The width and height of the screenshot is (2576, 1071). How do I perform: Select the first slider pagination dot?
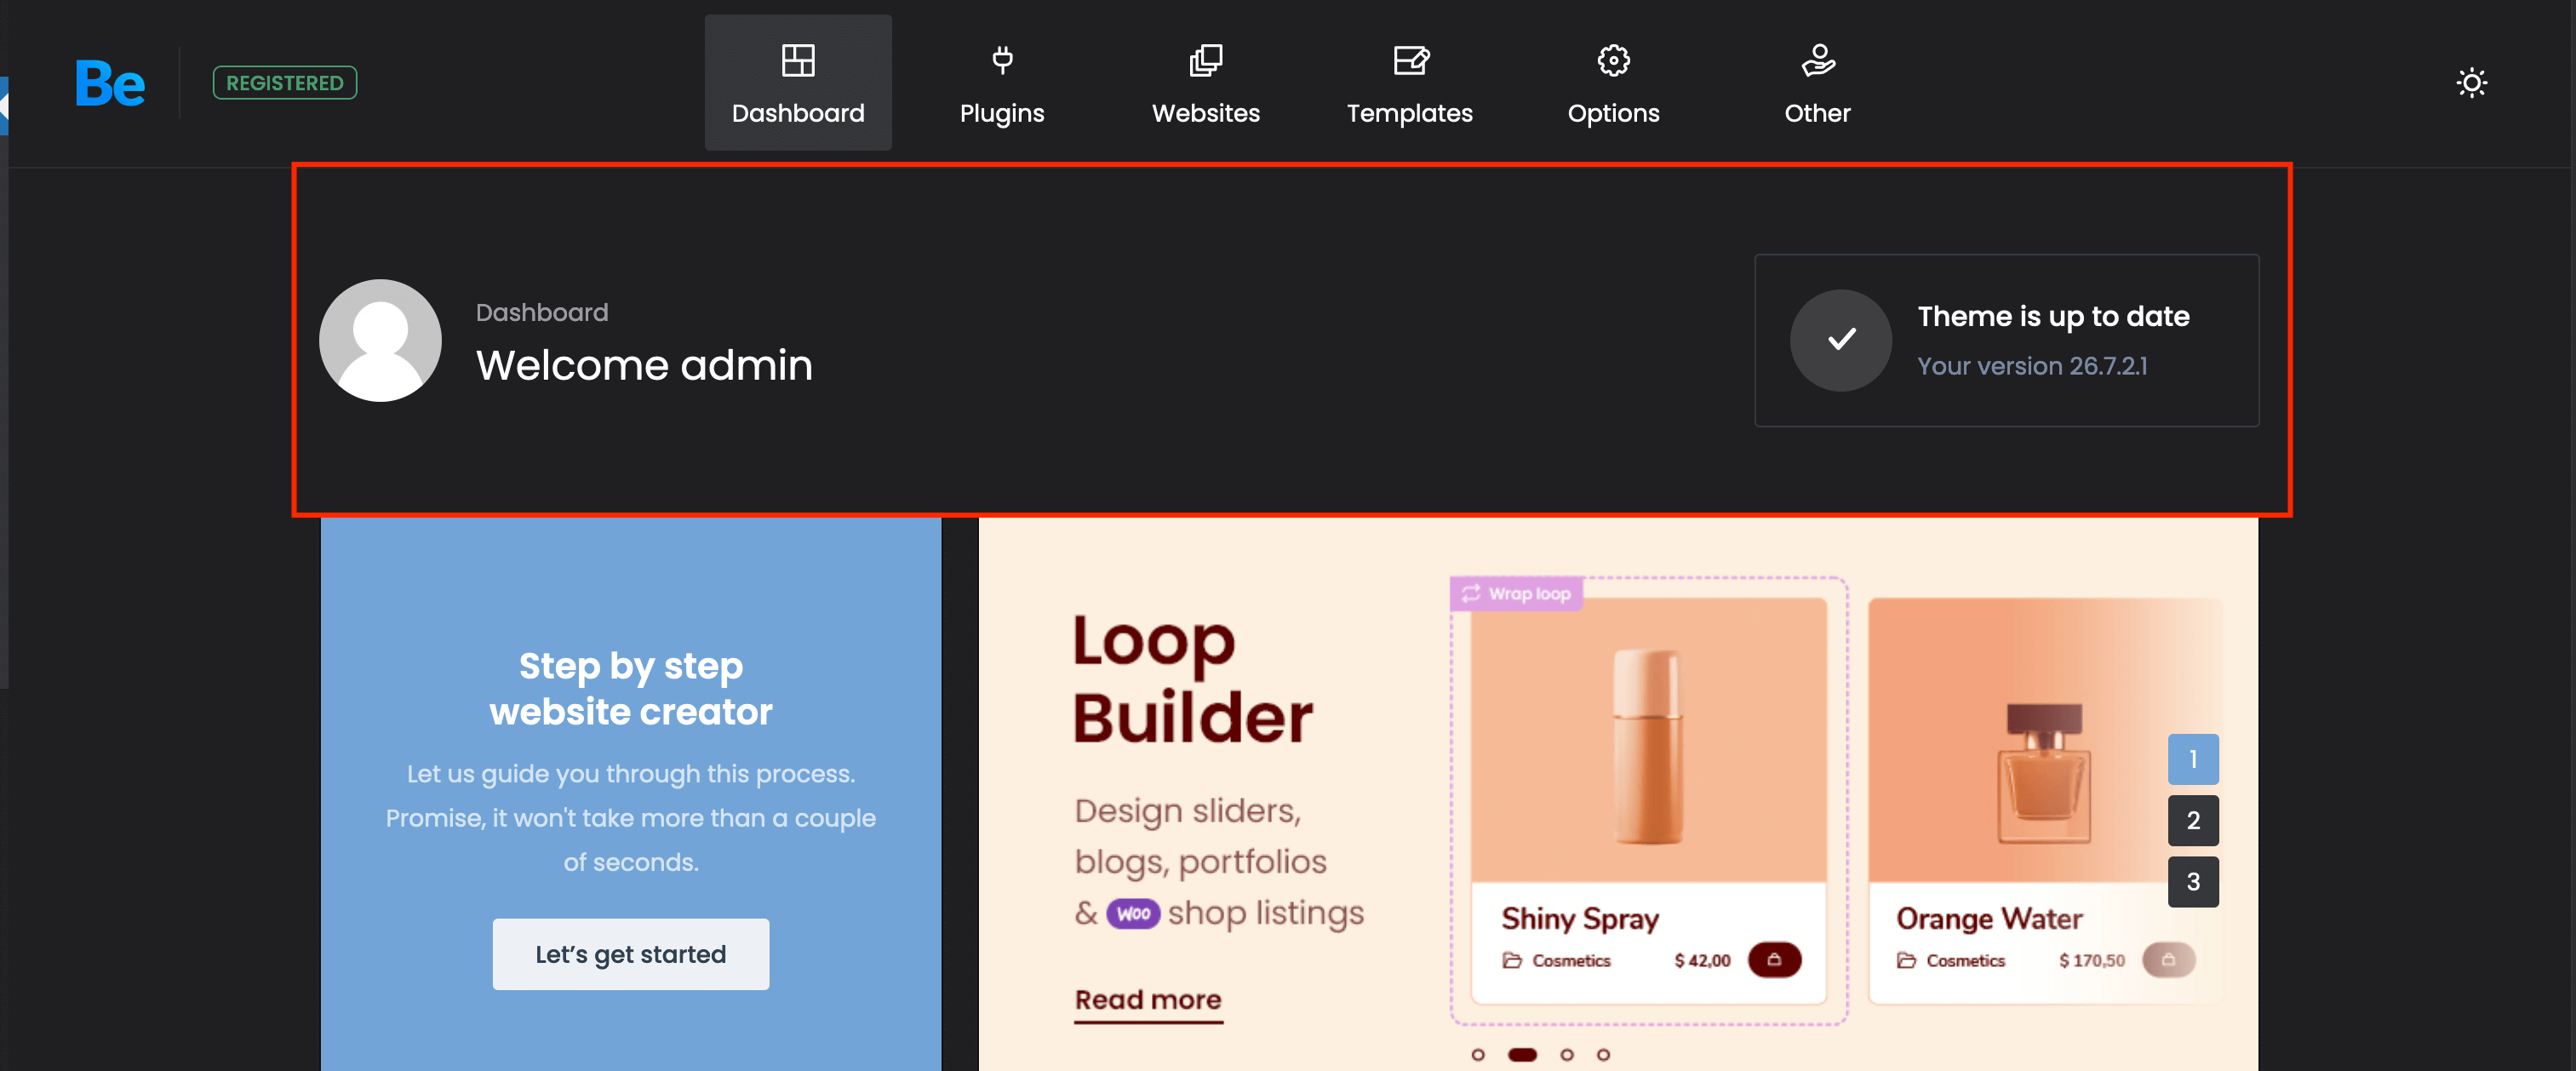[1478, 1054]
